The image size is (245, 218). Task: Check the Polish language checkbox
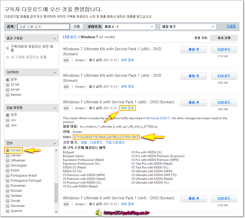pos(8,171)
